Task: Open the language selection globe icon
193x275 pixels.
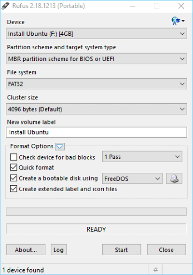Action: 178,21
